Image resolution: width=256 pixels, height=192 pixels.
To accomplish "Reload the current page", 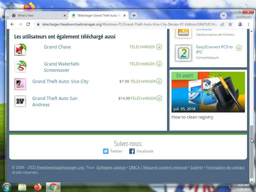I will (28, 24).
